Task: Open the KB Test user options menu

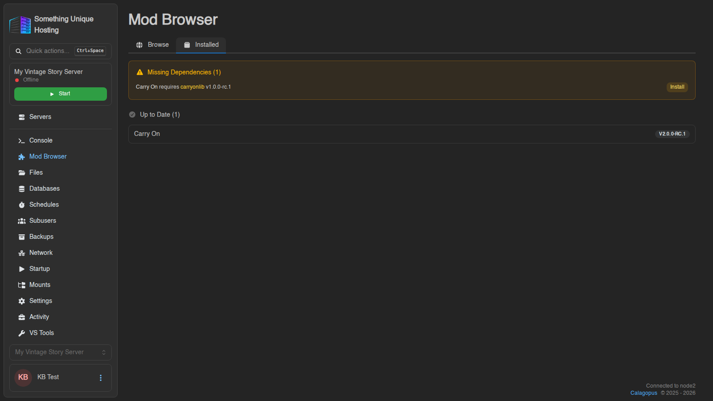Action: click(101, 378)
